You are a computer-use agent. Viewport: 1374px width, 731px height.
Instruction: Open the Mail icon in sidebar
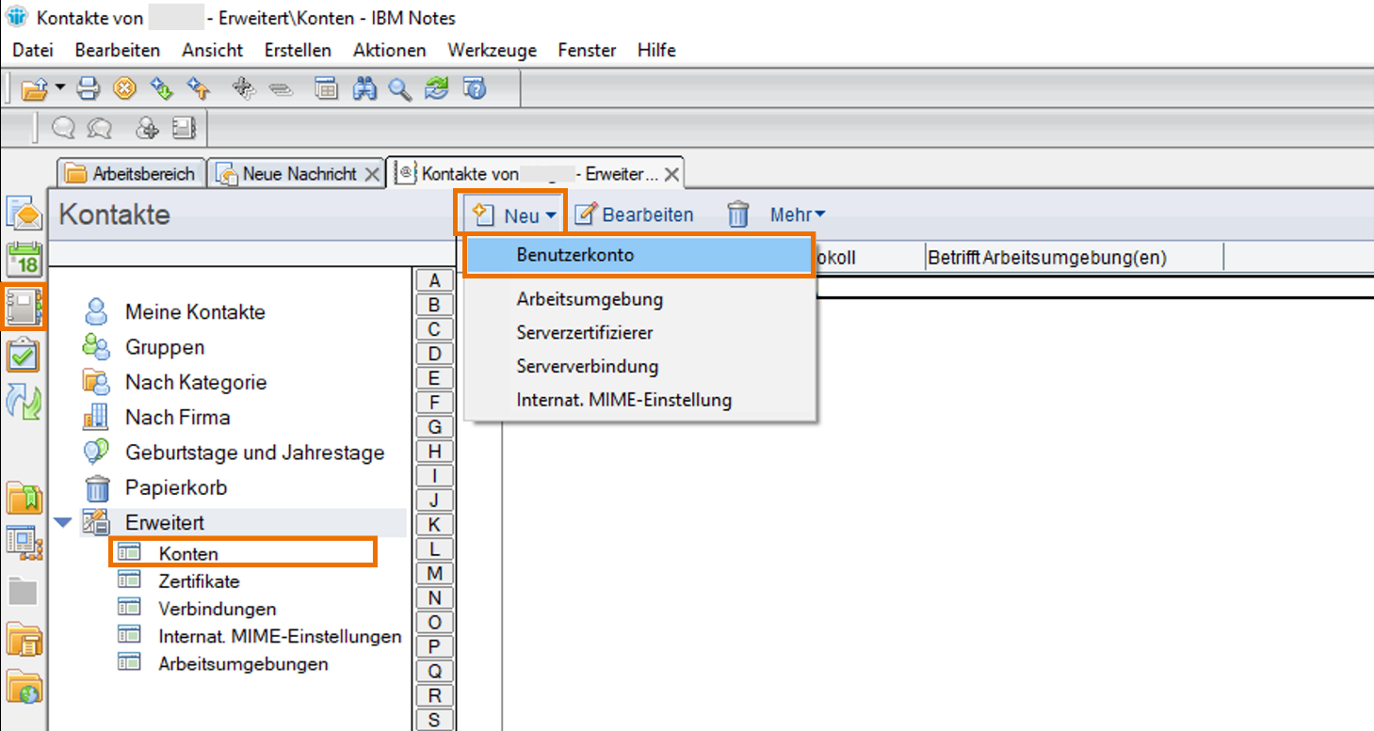click(x=24, y=214)
